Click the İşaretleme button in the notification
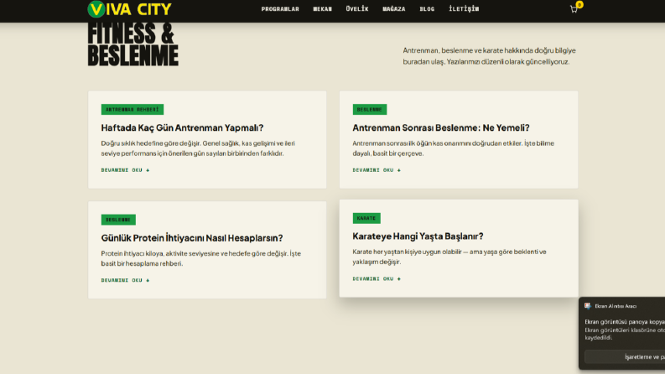665x374 pixels. (625, 357)
